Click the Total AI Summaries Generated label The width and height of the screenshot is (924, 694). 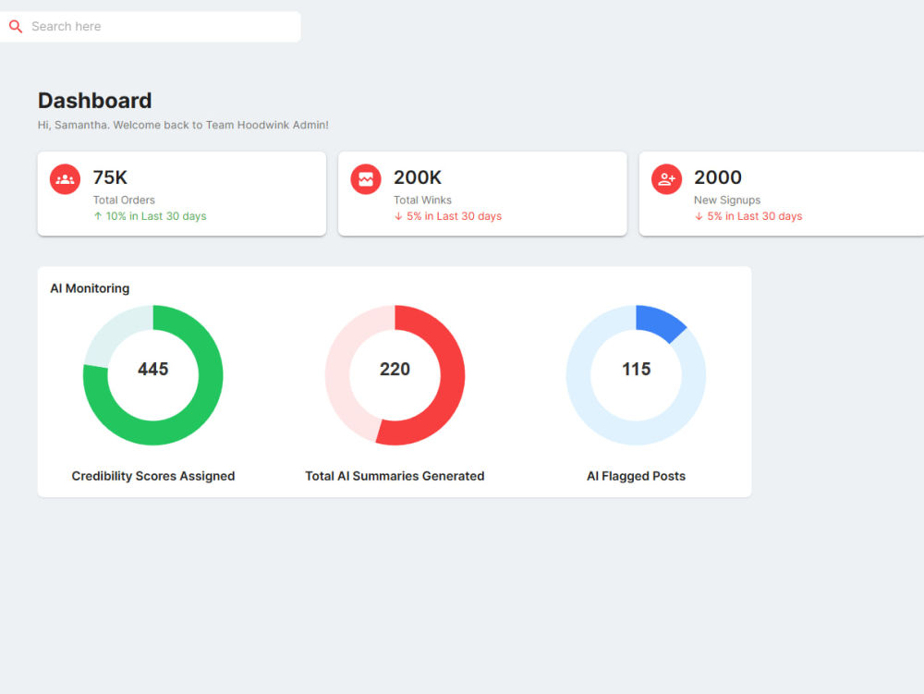pos(395,476)
